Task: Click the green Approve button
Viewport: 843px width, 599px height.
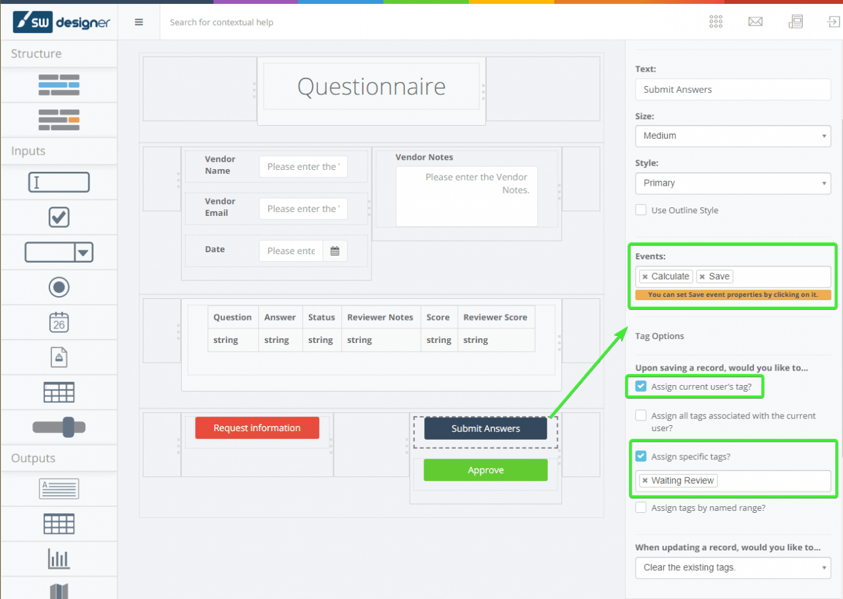Action: [485, 470]
